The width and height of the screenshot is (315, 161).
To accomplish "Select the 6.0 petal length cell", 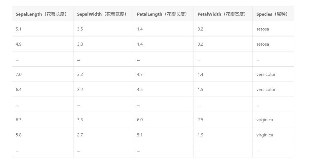I will [x=140, y=120].
